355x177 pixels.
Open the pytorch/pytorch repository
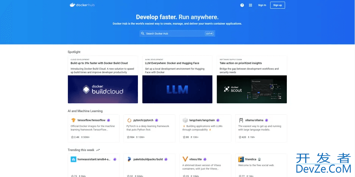coord(143,120)
